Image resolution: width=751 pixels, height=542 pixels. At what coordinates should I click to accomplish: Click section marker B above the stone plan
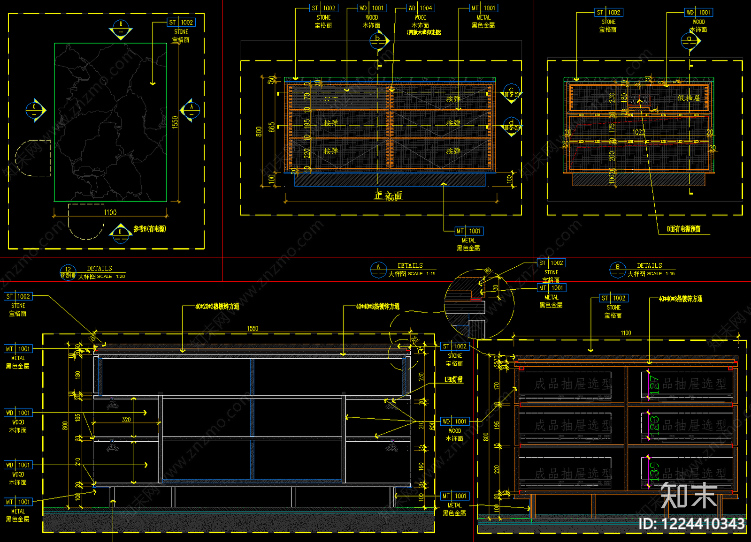(121, 30)
